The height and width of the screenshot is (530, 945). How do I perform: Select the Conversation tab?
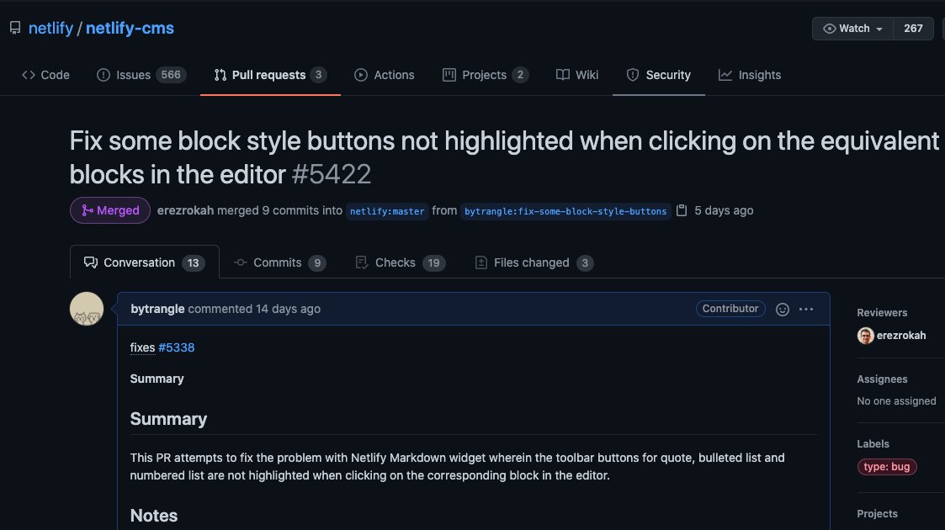point(145,262)
